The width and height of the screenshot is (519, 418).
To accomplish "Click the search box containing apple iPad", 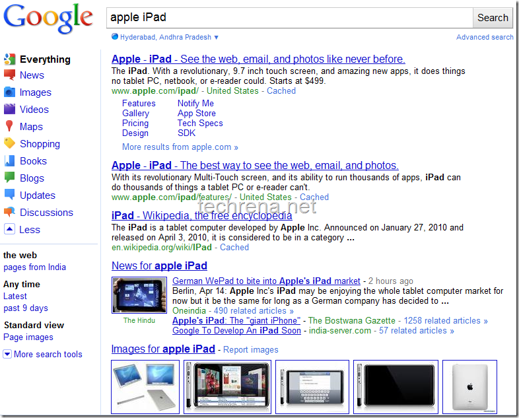I will point(290,18).
